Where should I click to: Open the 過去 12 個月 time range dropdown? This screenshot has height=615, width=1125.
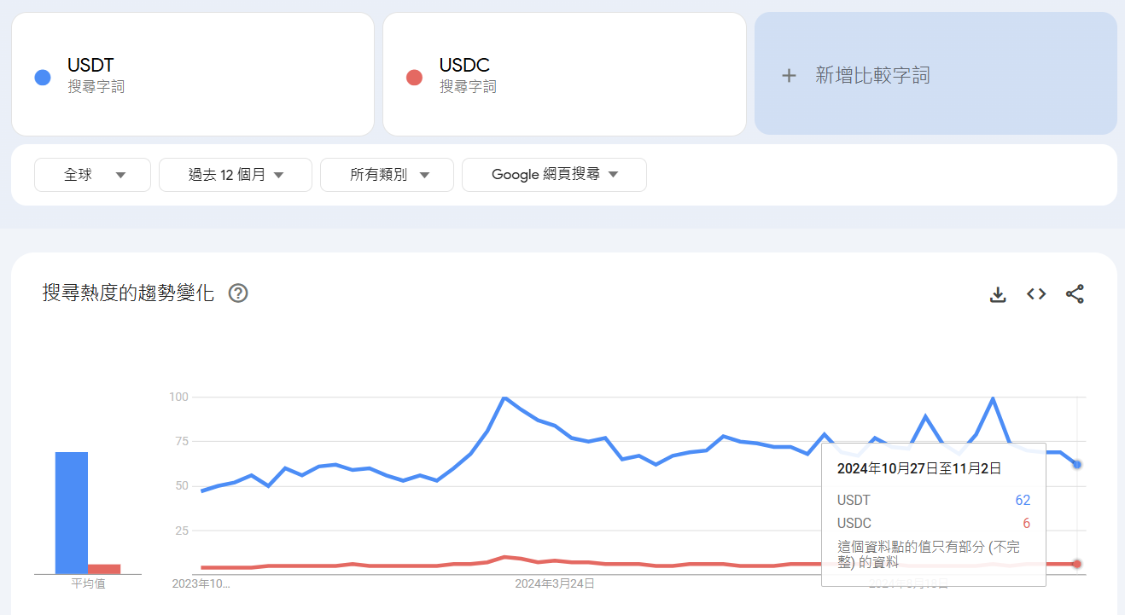[236, 174]
